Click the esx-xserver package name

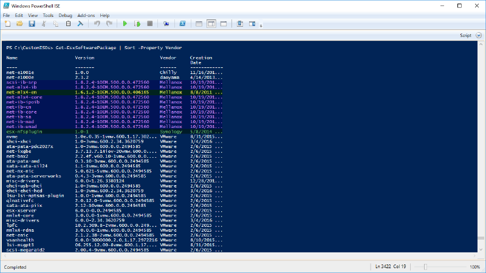[x=21, y=211]
